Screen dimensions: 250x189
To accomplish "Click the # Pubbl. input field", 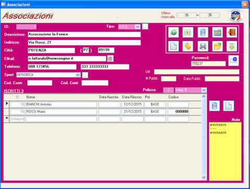I will pyautogui.click(x=169, y=79).
